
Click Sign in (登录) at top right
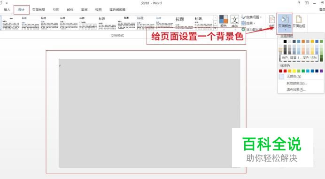click(322, 9)
